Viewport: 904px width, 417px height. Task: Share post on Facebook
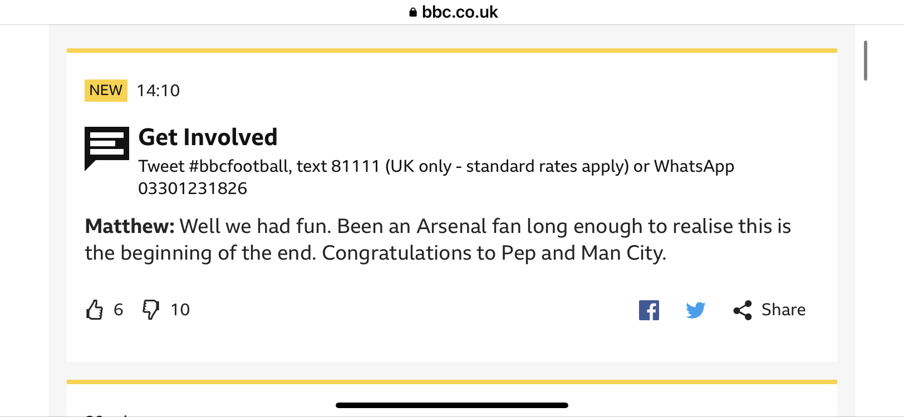(x=649, y=310)
